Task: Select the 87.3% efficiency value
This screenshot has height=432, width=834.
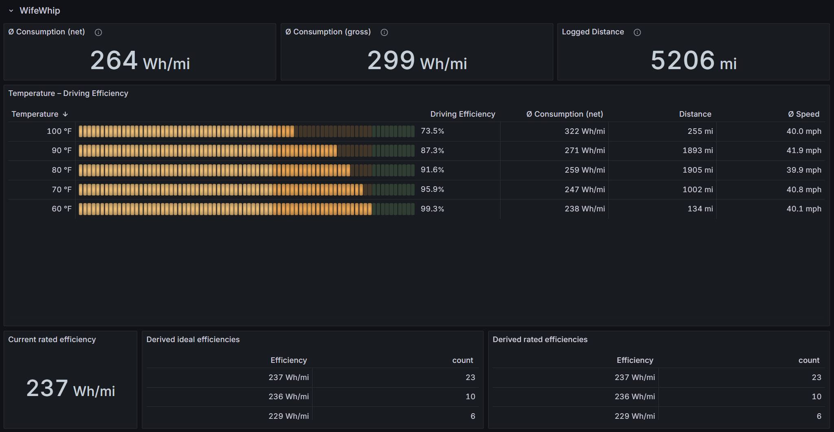Action: (x=432, y=151)
